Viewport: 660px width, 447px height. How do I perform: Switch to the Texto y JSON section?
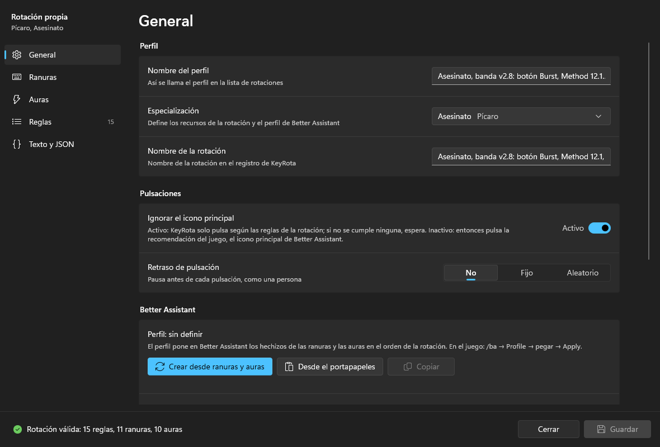[62, 144]
